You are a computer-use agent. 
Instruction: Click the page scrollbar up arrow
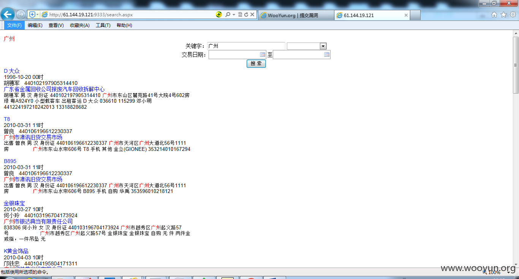coord(516,33)
